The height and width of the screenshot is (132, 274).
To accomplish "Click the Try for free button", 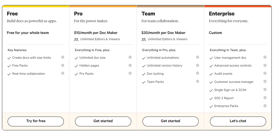I will 36,121.
